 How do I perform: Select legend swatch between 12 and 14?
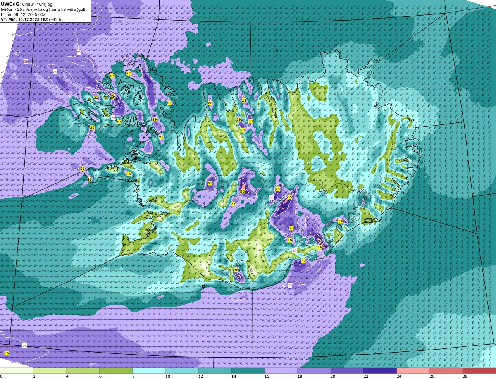coord(215,370)
